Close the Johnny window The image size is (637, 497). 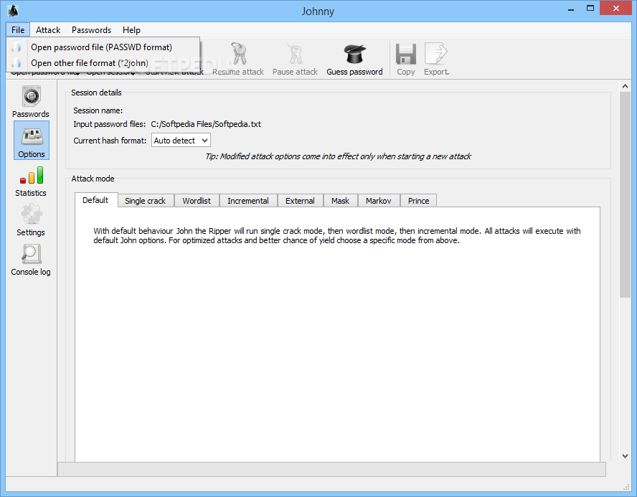616,8
